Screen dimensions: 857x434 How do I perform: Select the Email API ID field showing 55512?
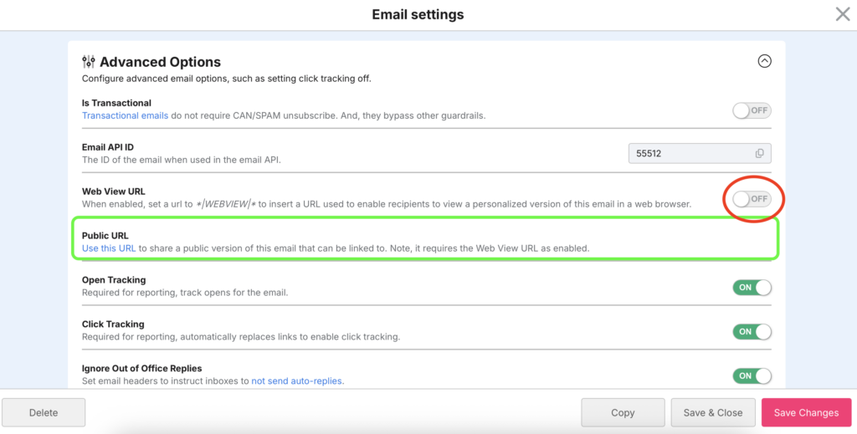click(x=700, y=153)
